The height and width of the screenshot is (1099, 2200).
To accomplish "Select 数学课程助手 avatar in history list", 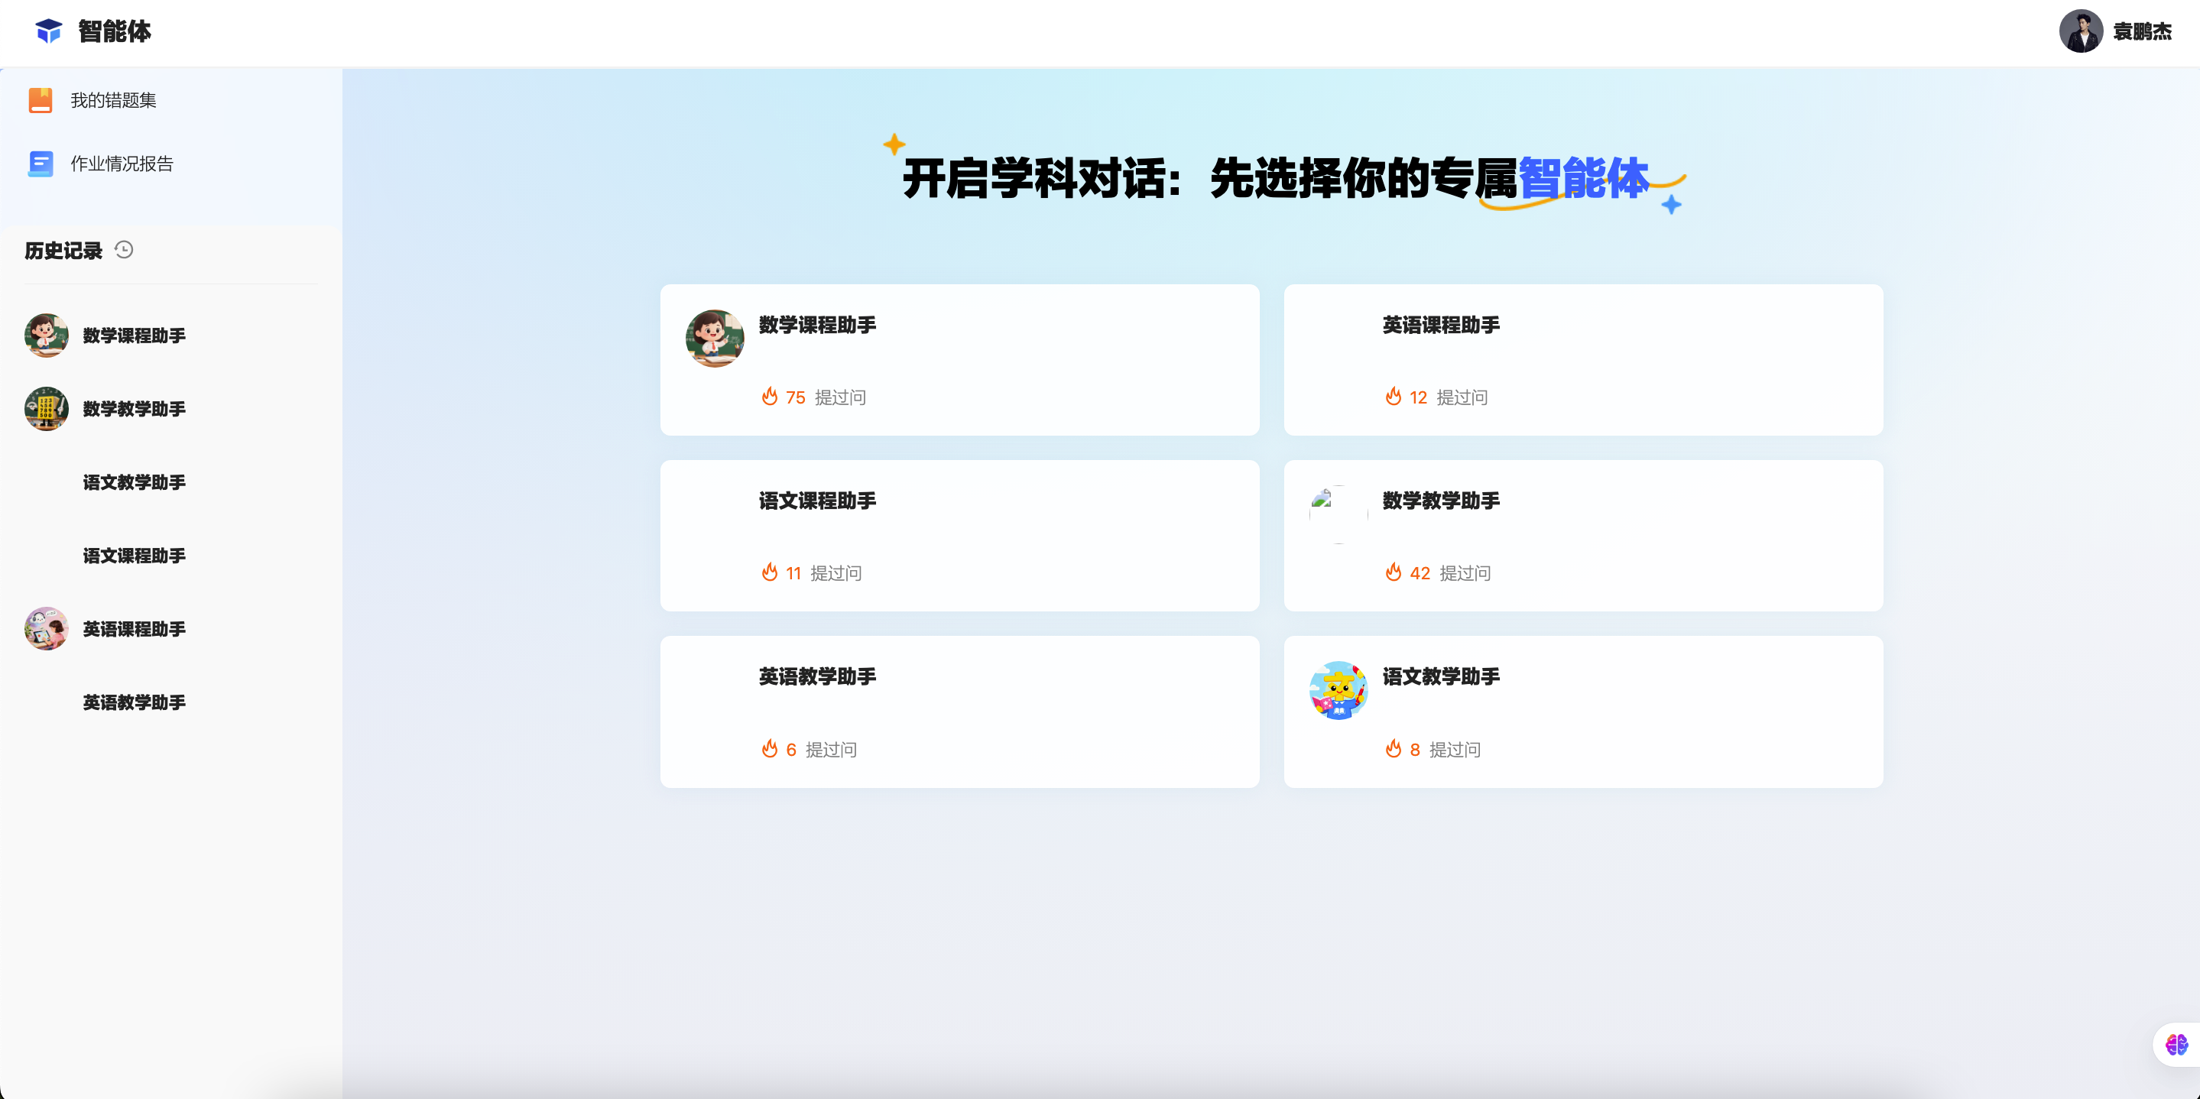I will tap(46, 335).
